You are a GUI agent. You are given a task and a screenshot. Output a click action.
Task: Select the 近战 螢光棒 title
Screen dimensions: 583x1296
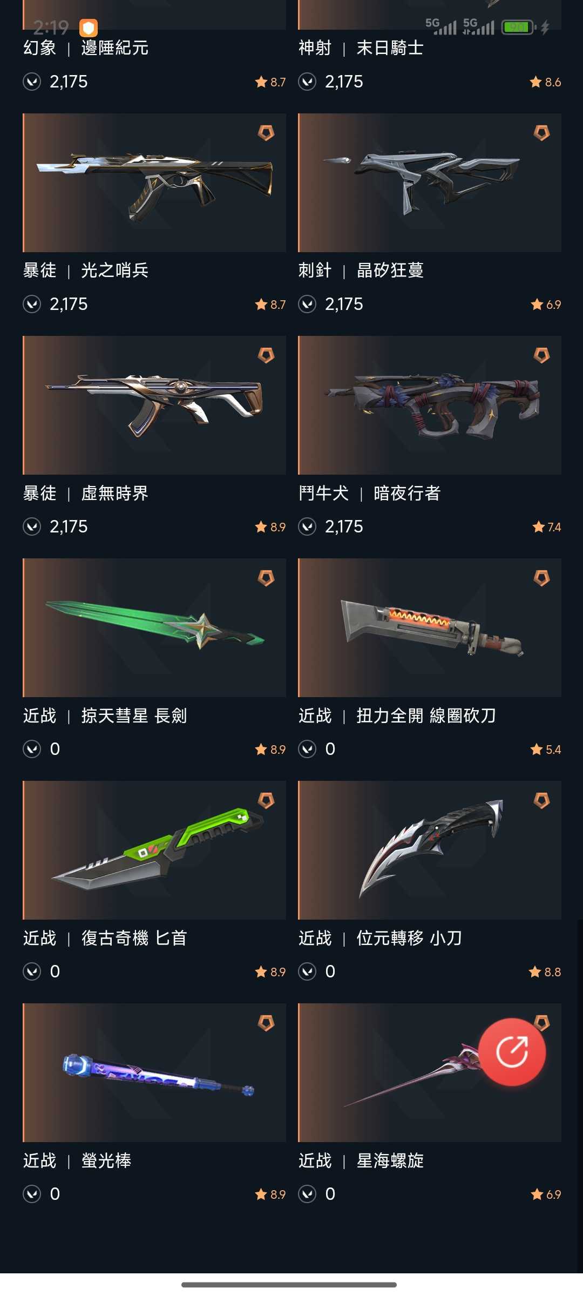(x=77, y=1160)
